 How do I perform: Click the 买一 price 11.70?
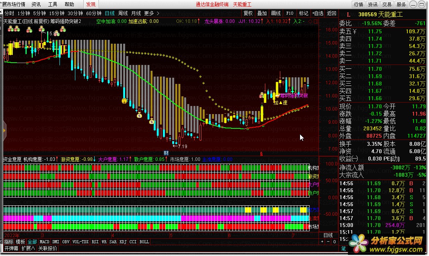[375, 69]
